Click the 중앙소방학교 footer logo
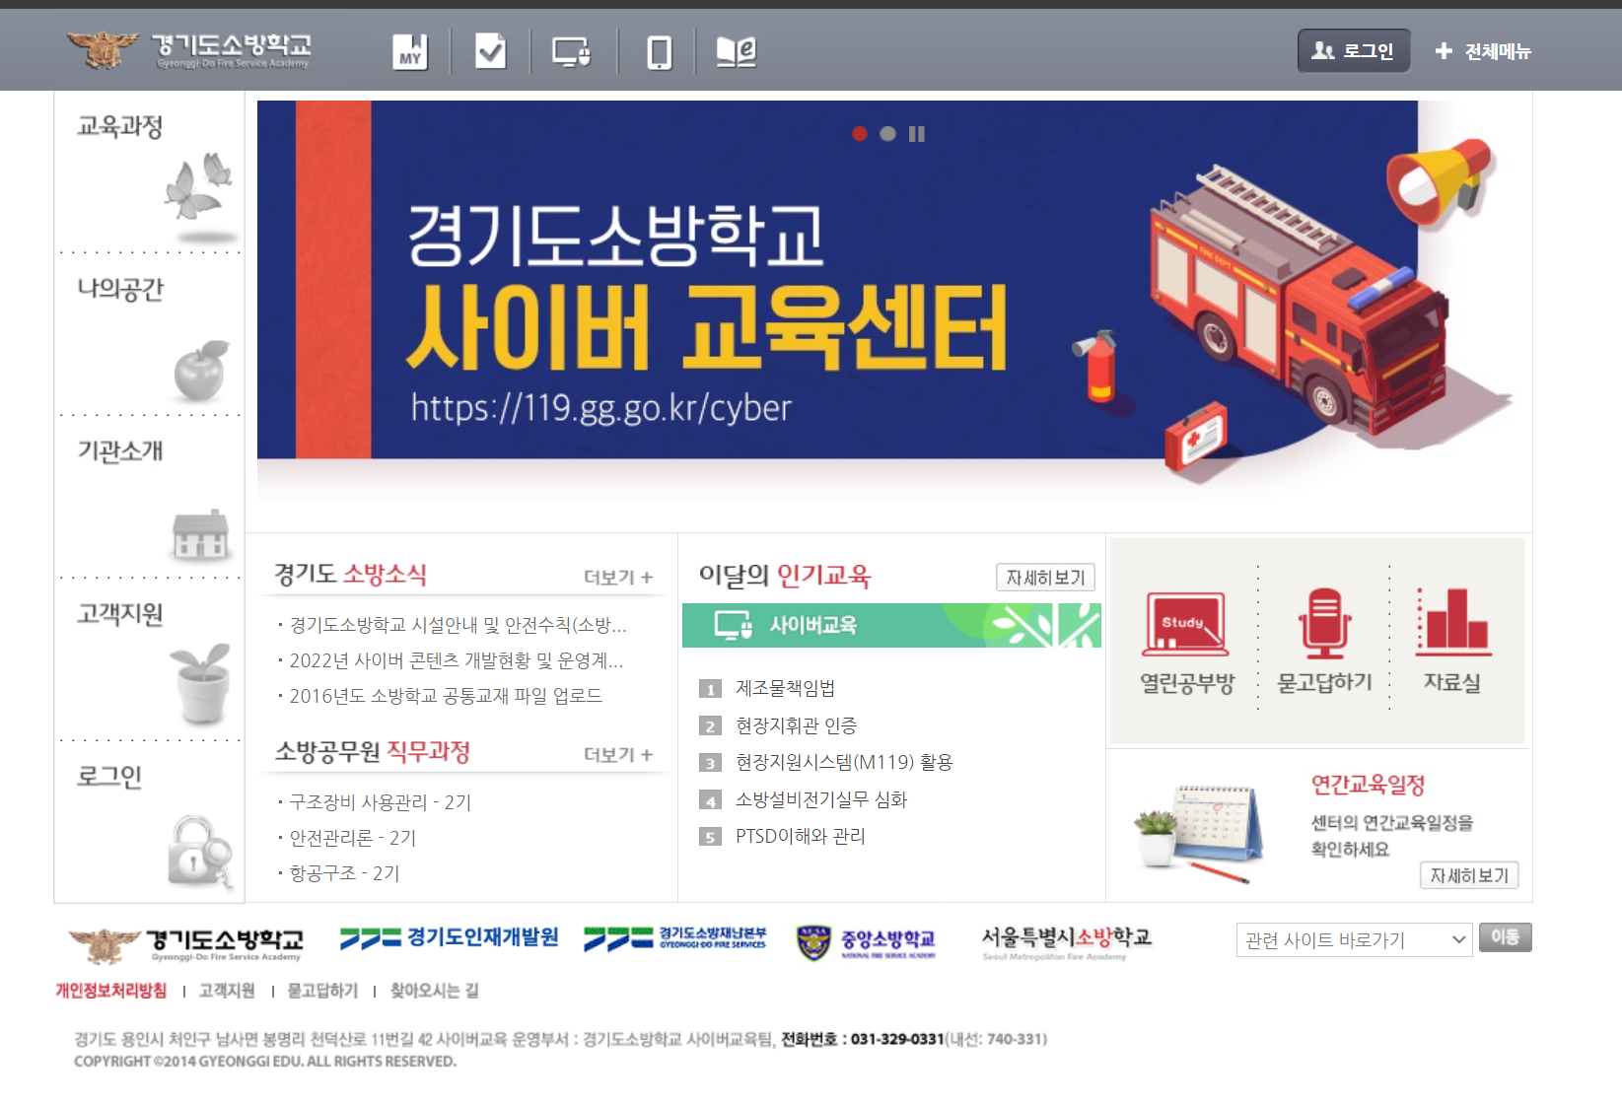 click(868, 940)
